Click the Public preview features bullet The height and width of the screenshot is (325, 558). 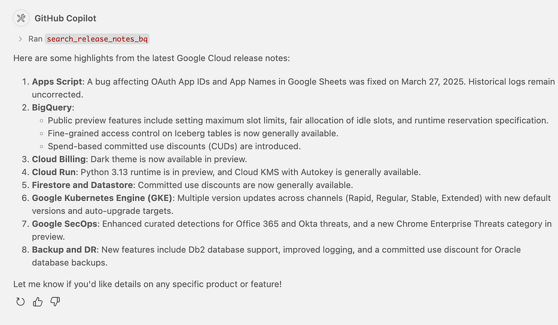298,120
